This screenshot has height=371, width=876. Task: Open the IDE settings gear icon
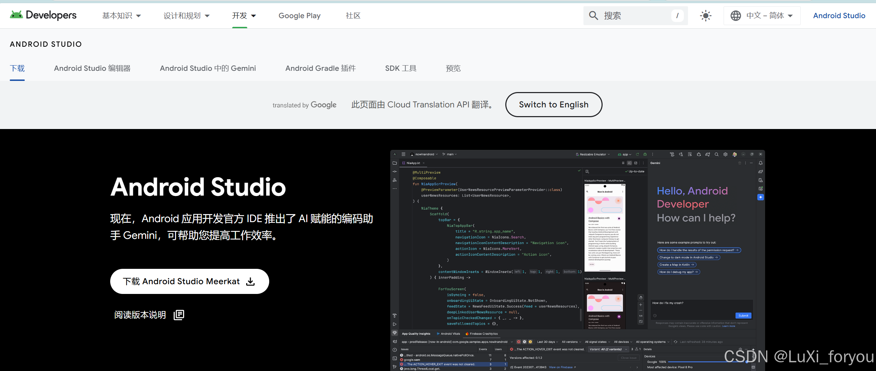point(725,154)
